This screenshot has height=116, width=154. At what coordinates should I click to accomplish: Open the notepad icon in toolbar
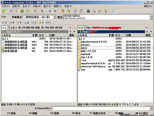point(113,11)
